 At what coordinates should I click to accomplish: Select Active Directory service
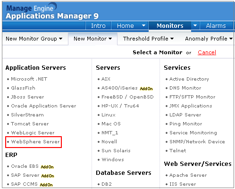(189, 79)
